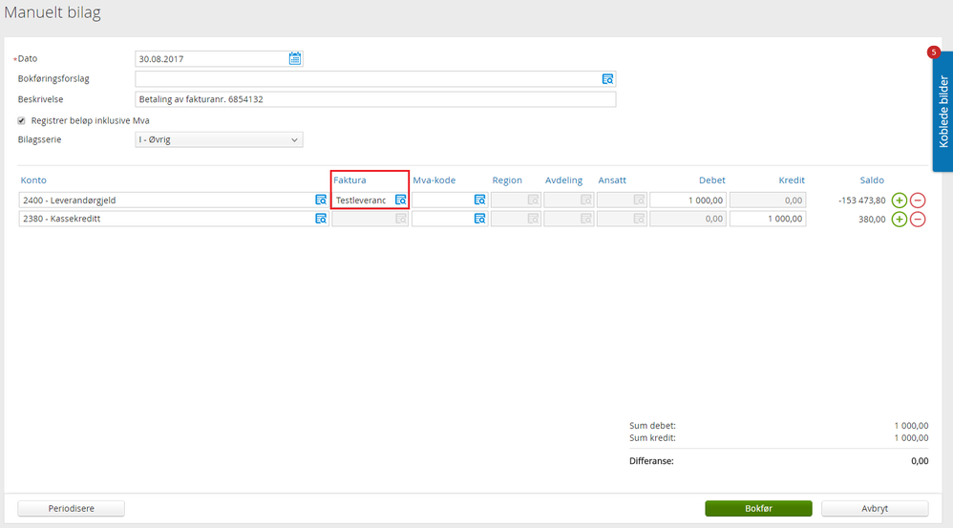Click the Sum kredit label
The image size is (953, 528).
pyautogui.click(x=652, y=438)
